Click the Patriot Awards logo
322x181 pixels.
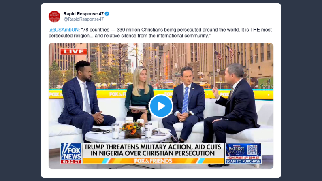coord(237,150)
